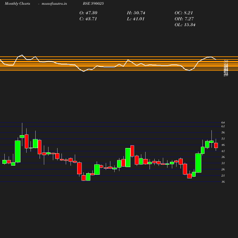Select the open value "O: 47.30"
The image size is (238, 238).
[x=88, y=13]
